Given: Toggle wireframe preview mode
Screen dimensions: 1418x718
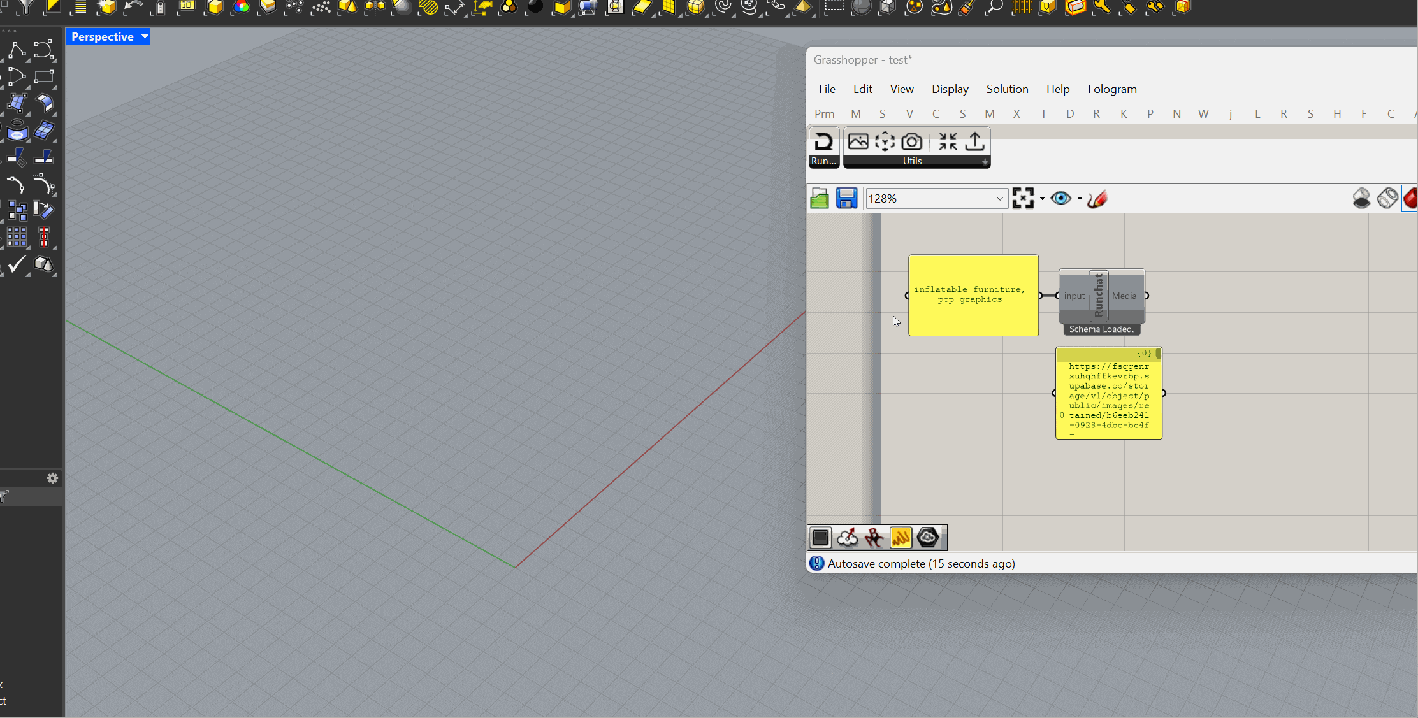Looking at the screenshot, I should tap(1387, 199).
